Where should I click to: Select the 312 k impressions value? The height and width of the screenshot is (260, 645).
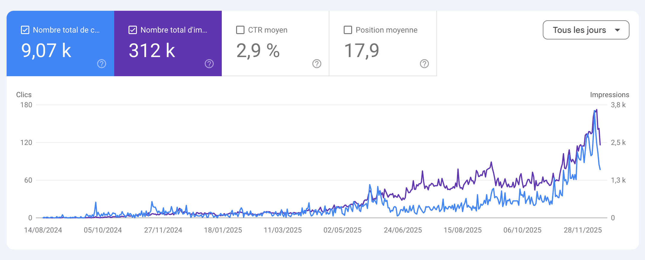click(152, 50)
